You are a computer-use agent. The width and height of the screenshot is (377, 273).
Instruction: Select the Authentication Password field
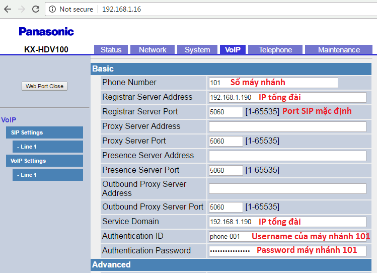[287, 251]
